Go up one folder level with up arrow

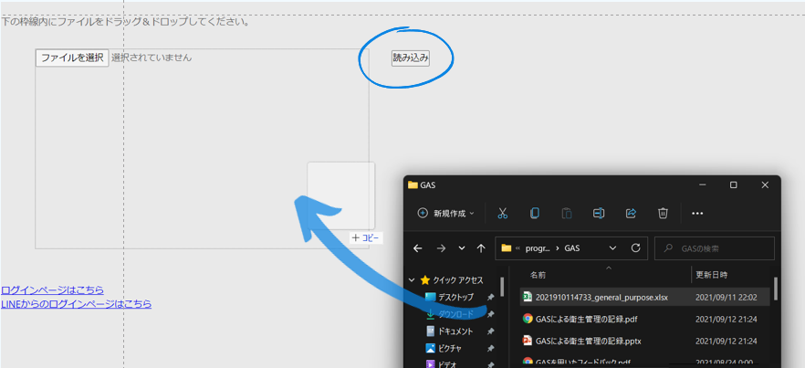(x=481, y=247)
